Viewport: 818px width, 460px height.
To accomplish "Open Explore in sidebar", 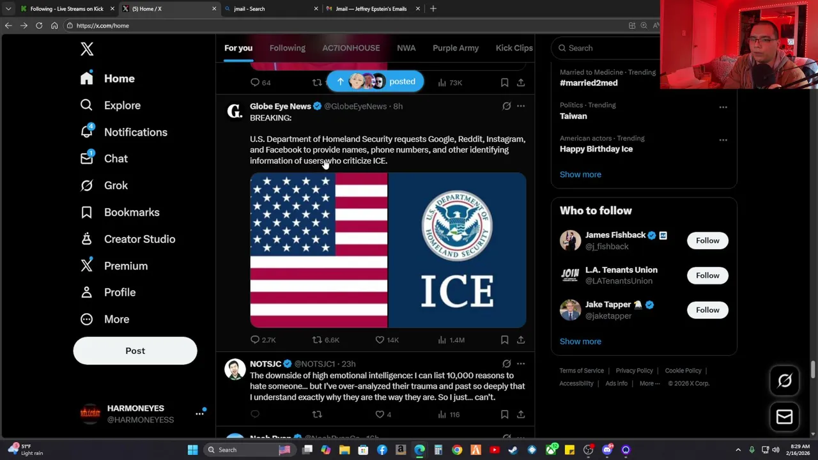I will (111, 105).
